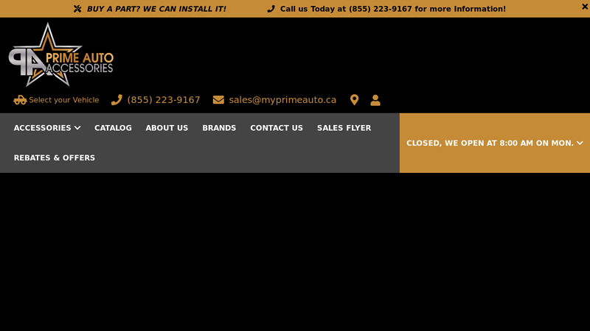The image size is (590, 331).
Task: Open the Catalog menu item
Action: point(113,128)
